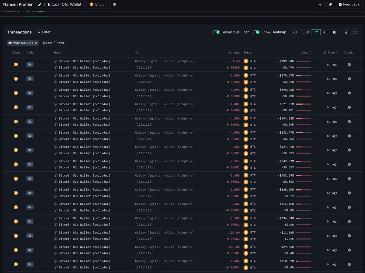Select the -4.25K amount cell
Screen dimensions: 365x273
click(234, 118)
